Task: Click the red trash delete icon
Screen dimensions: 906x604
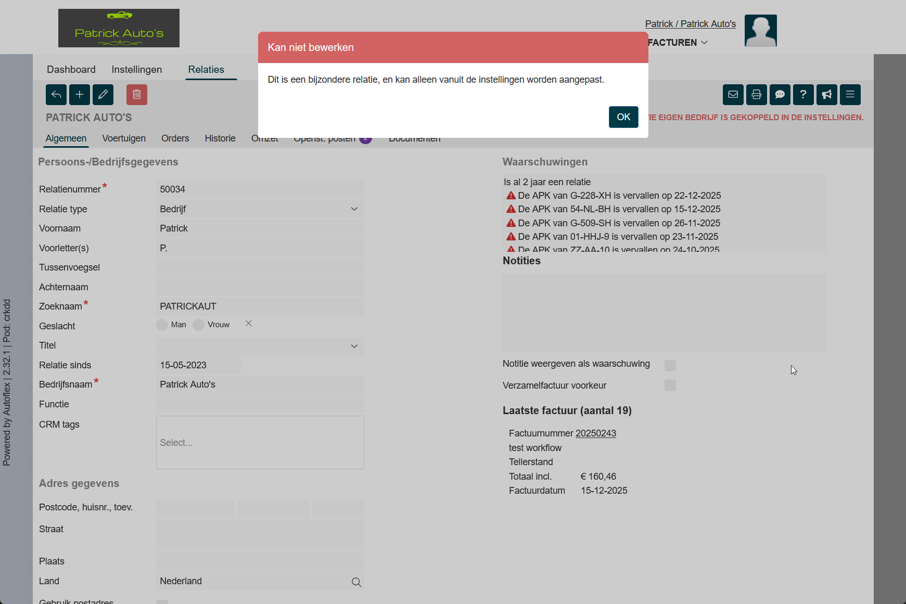Action: (137, 95)
